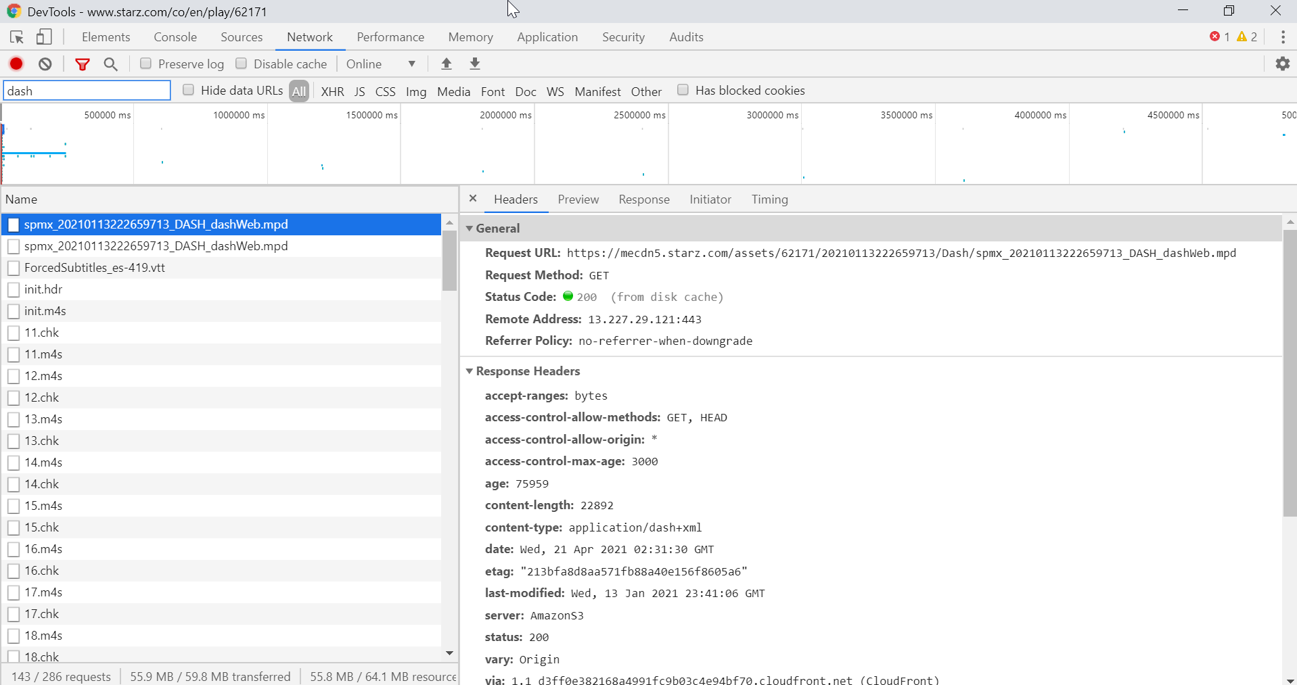Tick the Hide data URLs checkbox
Image resolution: width=1297 pixels, height=685 pixels.
tap(189, 90)
